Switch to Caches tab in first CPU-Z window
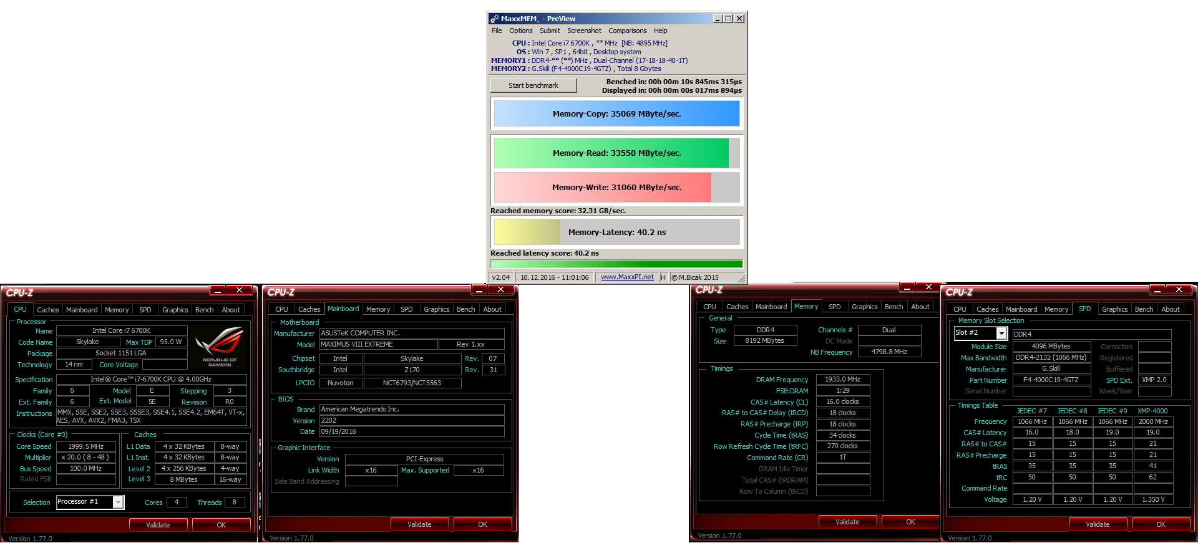Screen dimensions: 1198x543 47,310
